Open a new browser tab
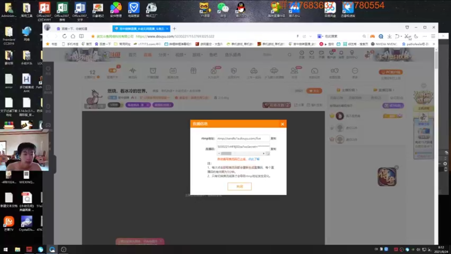451x254 pixels. [x=174, y=29]
